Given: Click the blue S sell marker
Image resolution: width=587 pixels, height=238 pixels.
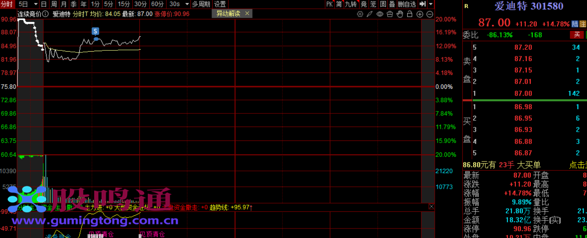Looking at the screenshot, I should tap(95, 31).
